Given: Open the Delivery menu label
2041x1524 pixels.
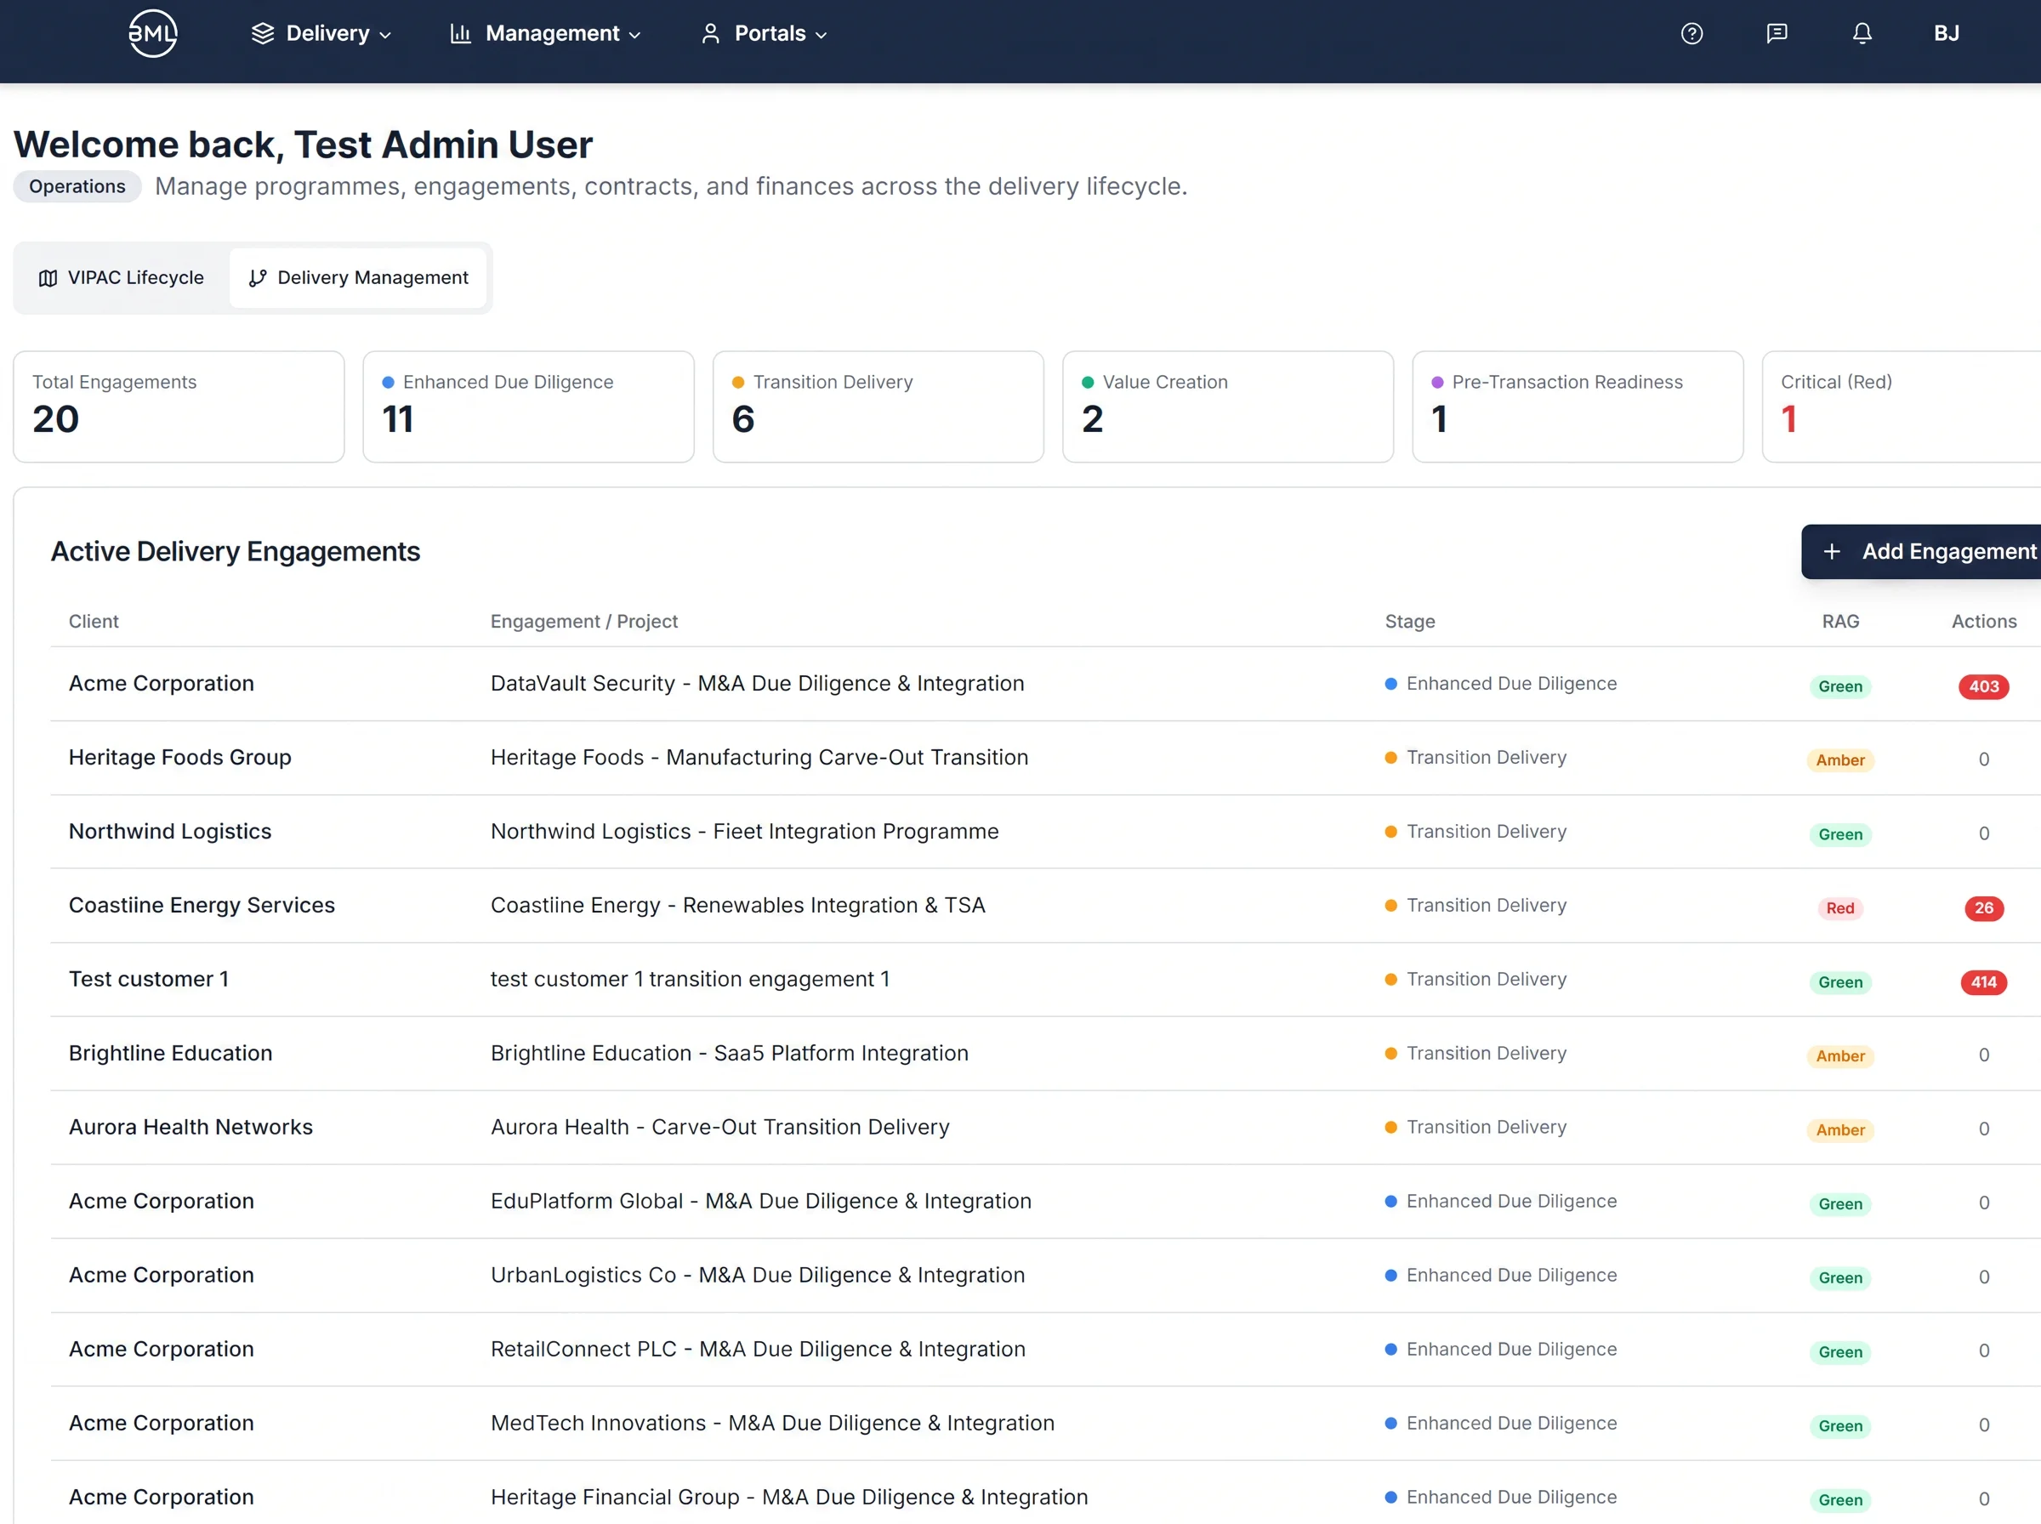Looking at the screenshot, I should (x=327, y=33).
